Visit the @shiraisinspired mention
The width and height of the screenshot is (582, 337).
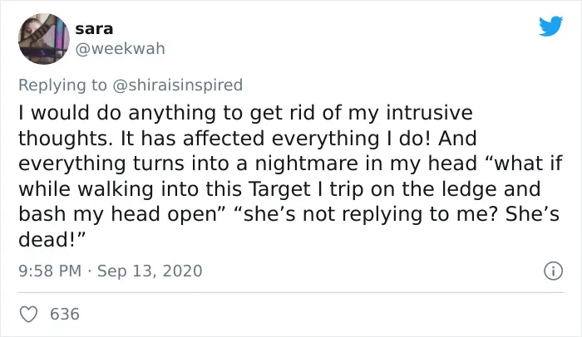click(x=177, y=85)
